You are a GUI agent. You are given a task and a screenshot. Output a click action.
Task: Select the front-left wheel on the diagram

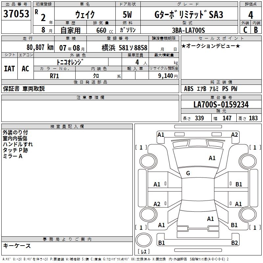(x=148, y=161)
